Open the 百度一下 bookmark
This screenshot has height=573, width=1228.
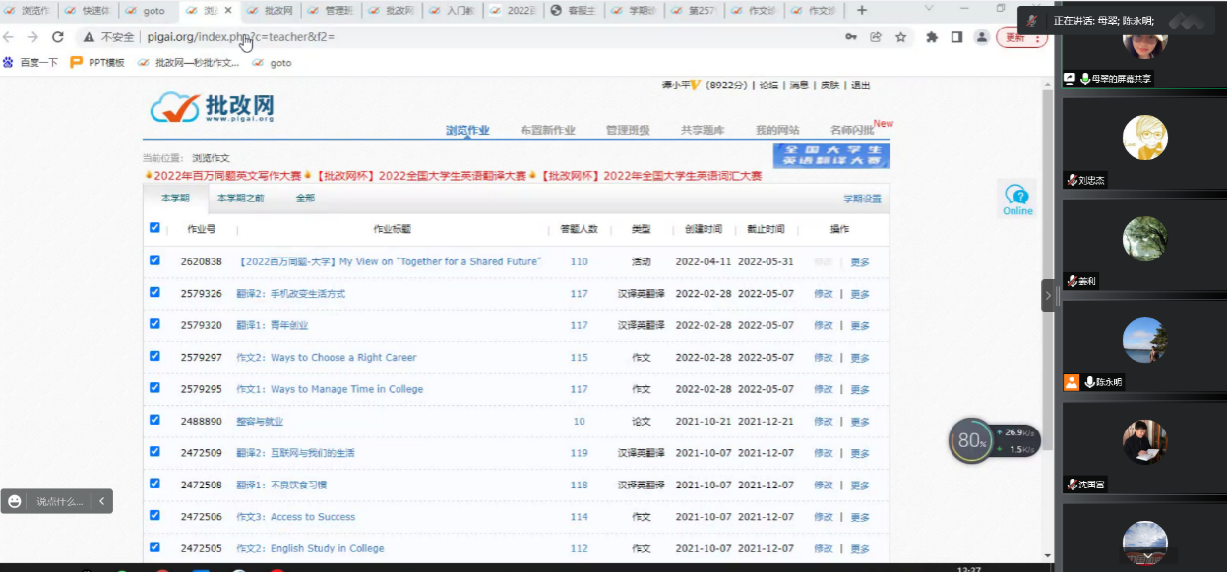30,62
